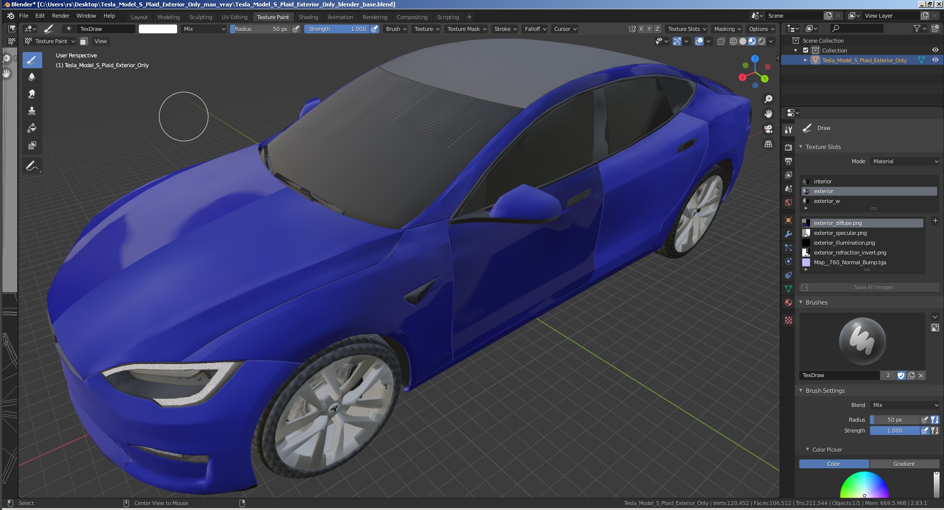Toggle strength pressure sensitivity in header
944x510 pixels.
click(x=374, y=29)
